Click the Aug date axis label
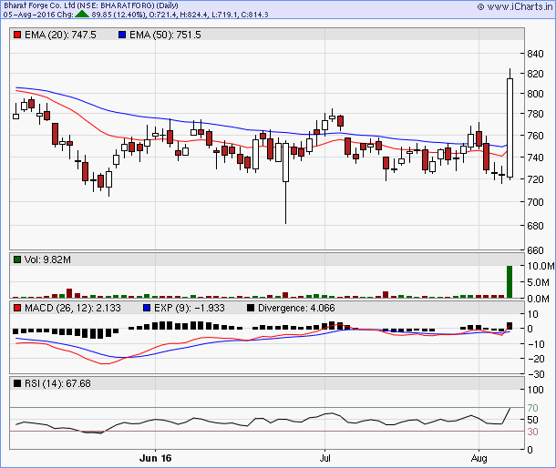Image resolution: width=556 pixels, height=468 pixels. coord(479,458)
